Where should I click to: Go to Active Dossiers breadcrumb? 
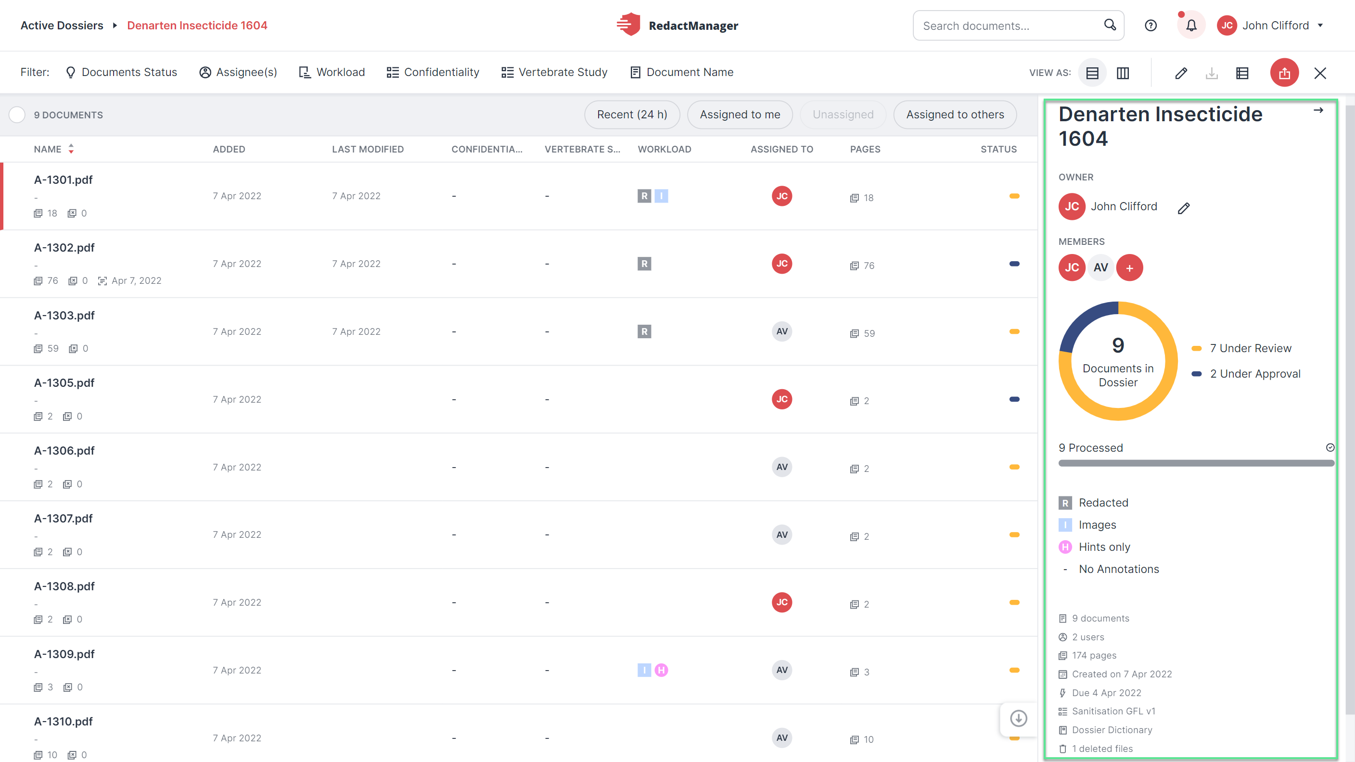[62, 25]
